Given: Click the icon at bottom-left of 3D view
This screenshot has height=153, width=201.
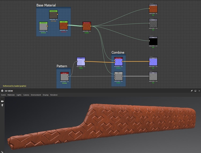Looking at the screenshot, I should point(2,151).
